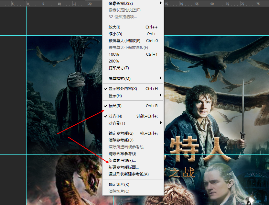Click 清除切片(C) entry
Viewport: 269px width, 205px height.
pyautogui.click(x=133, y=191)
